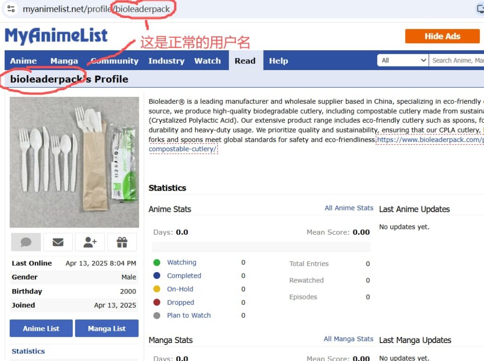Click the anime stats progress bar

click(261, 247)
